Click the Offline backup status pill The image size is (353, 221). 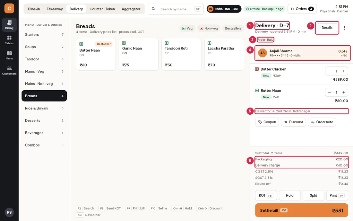(264, 9)
